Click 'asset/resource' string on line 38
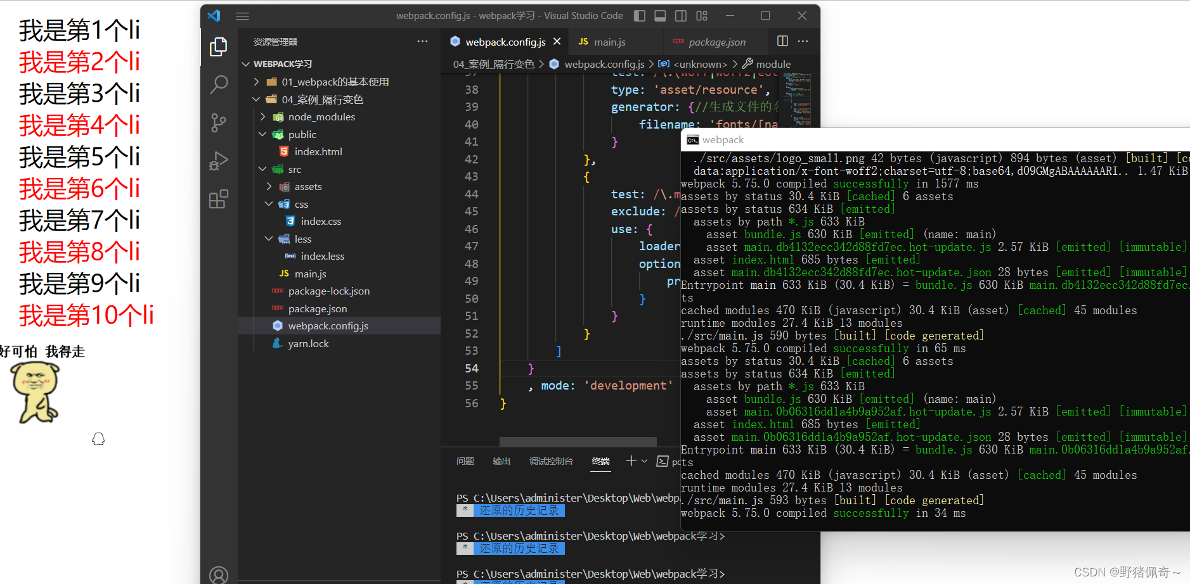This screenshot has height=584, width=1190. point(708,89)
